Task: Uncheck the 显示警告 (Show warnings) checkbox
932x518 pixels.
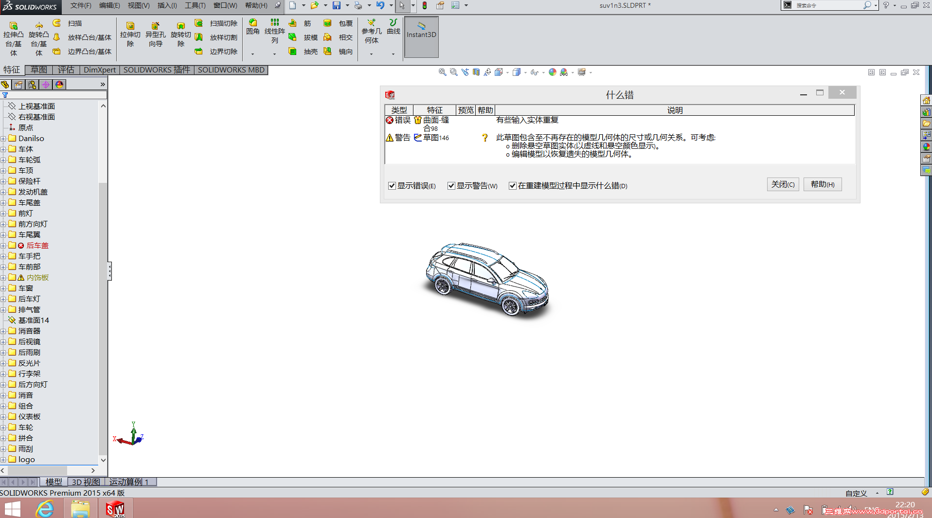Action: coord(451,186)
